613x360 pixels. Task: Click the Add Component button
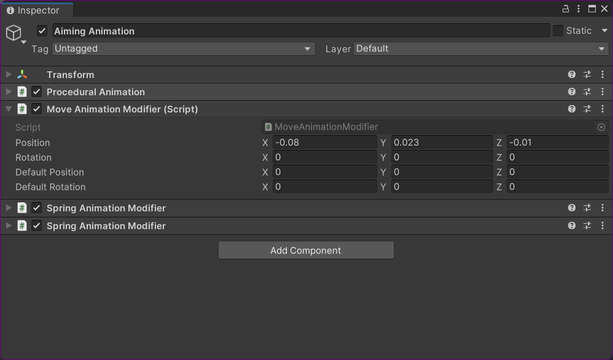pos(306,250)
